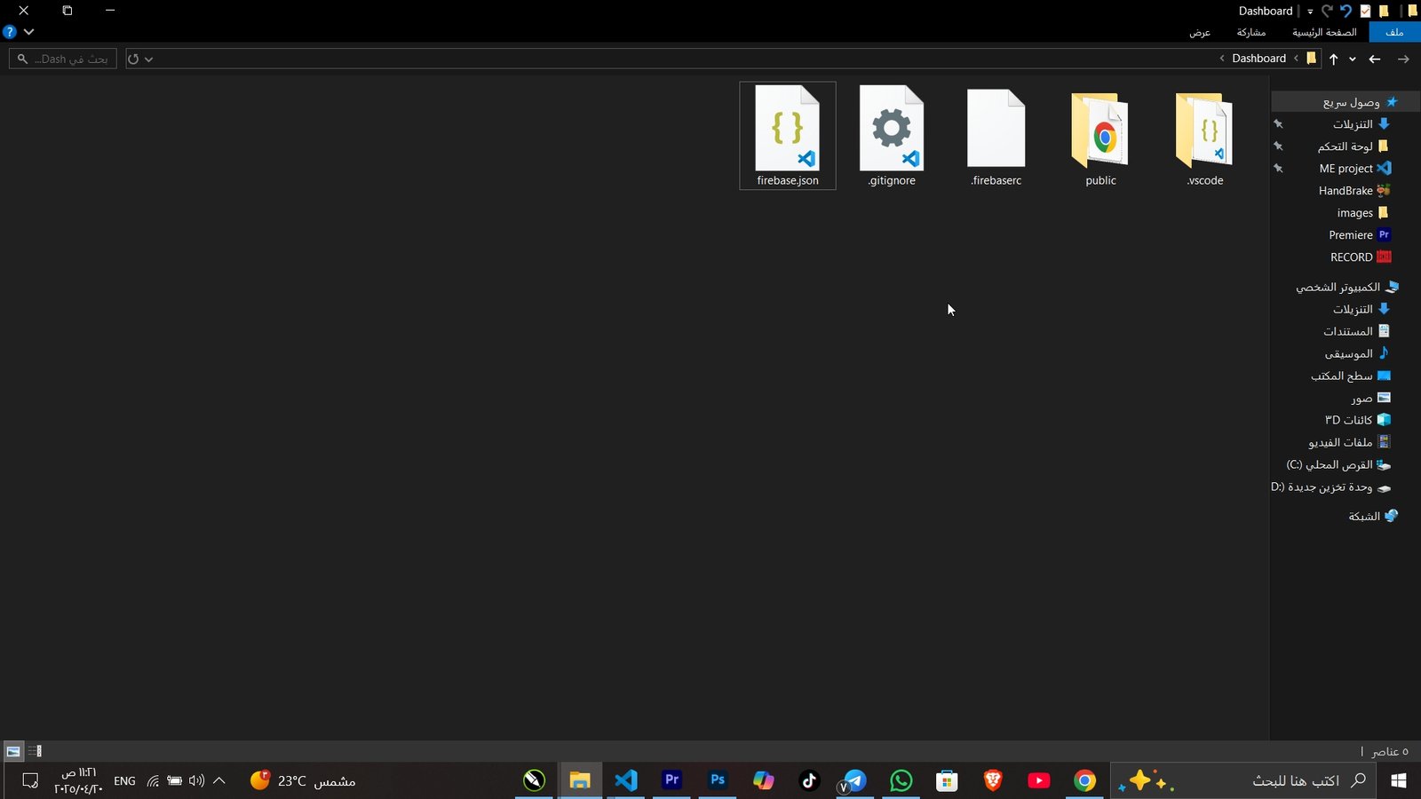This screenshot has height=799, width=1421.
Task: Open Copilot from taskbar
Action: [764, 780]
